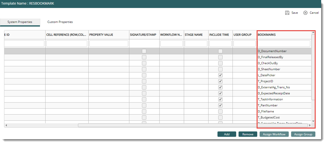Click the Add button
The width and height of the screenshot is (326, 144).
coord(227,134)
